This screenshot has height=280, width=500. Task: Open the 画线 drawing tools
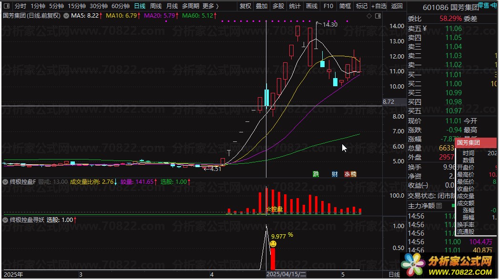click(312, 6)
